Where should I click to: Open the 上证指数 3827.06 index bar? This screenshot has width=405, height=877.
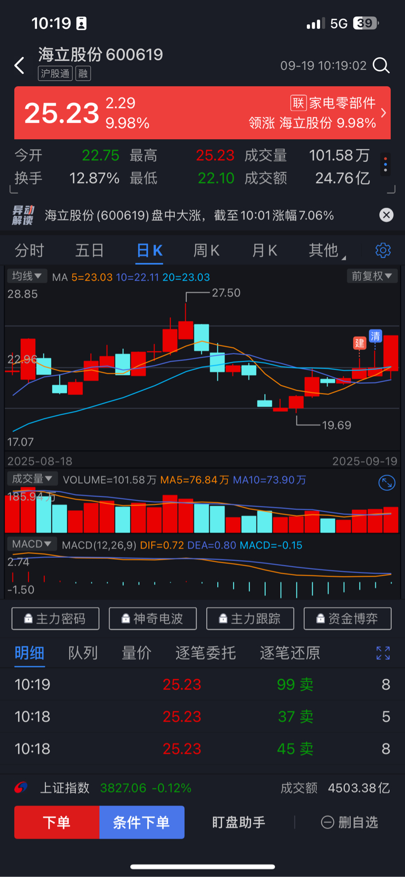pos(202,788)
